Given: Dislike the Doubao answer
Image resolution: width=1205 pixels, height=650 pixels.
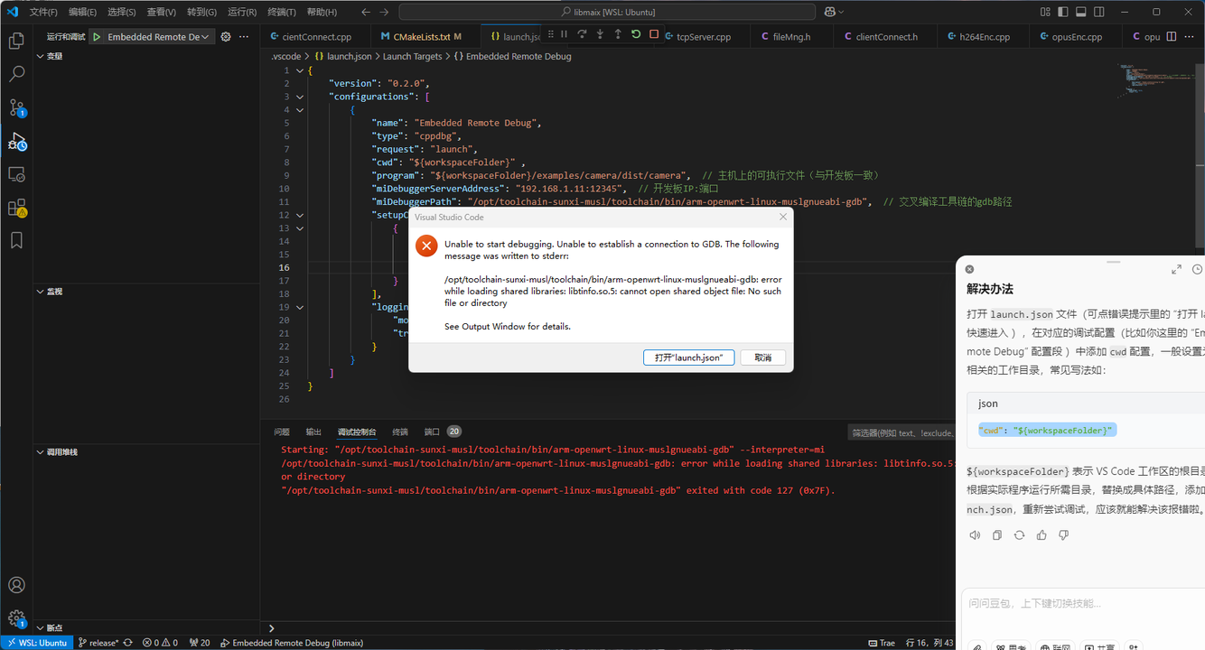Looking at the screenshot, I should pyautogui.click(x=1063, y=535).
